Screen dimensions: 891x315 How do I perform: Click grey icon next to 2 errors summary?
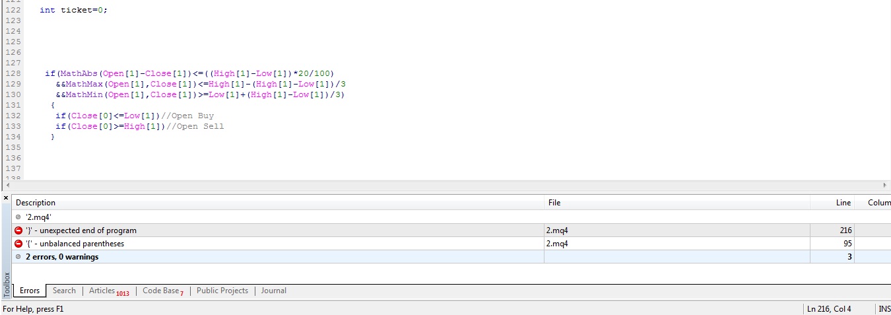(18, 257)
